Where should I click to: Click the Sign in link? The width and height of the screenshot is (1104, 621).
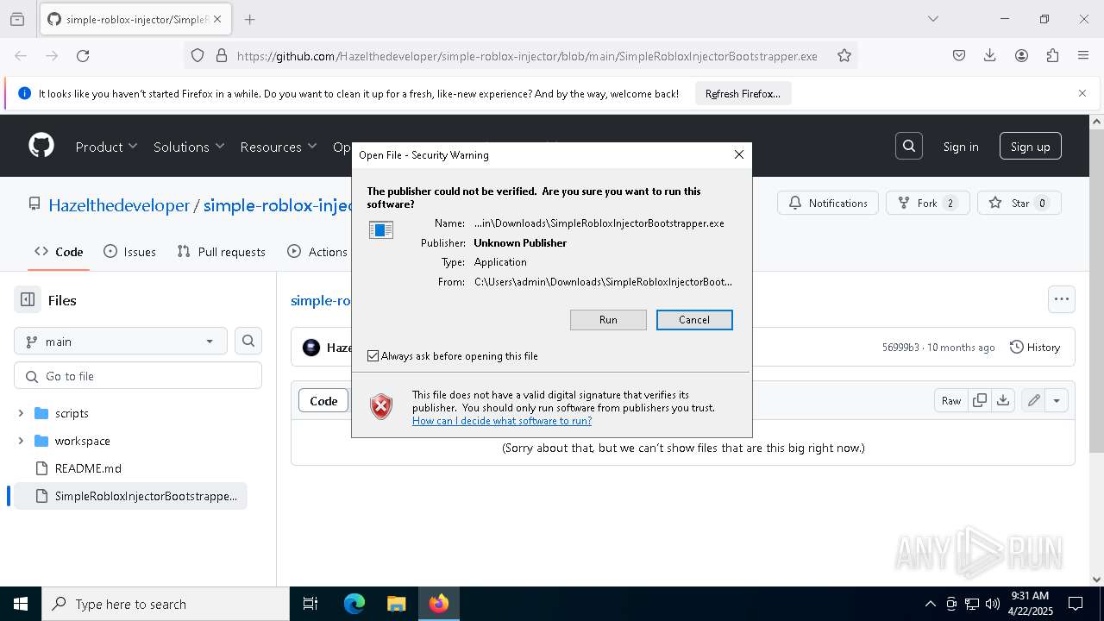961,147
